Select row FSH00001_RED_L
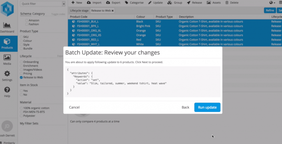The width and height of the screenshot is (282, 144). [175, 39]
